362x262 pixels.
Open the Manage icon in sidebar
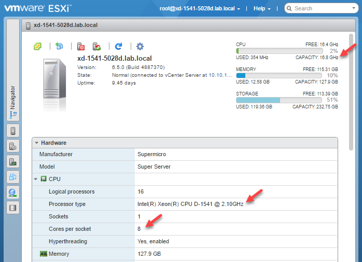point(13,146)
